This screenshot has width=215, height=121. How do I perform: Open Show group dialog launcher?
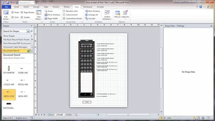[42, 22]
